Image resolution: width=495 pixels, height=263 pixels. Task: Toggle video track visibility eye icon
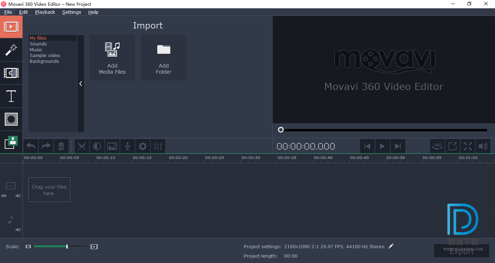pos(4,196)
